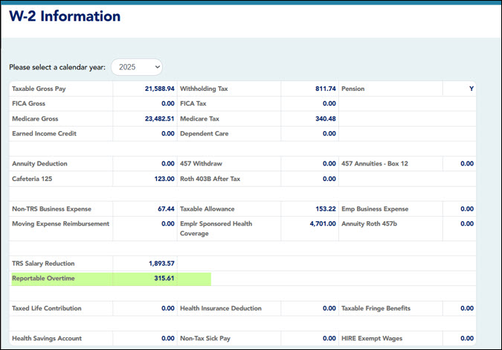Viewport: 502px width, 350px height.
Task: Click the Taxable Gross Pay value 21,588.94
Action: click(x=159, y=89)
